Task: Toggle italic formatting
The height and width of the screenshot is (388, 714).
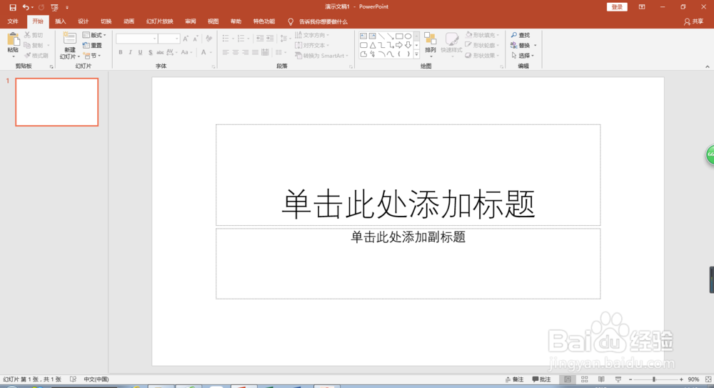Action: (x=130, y=52)
